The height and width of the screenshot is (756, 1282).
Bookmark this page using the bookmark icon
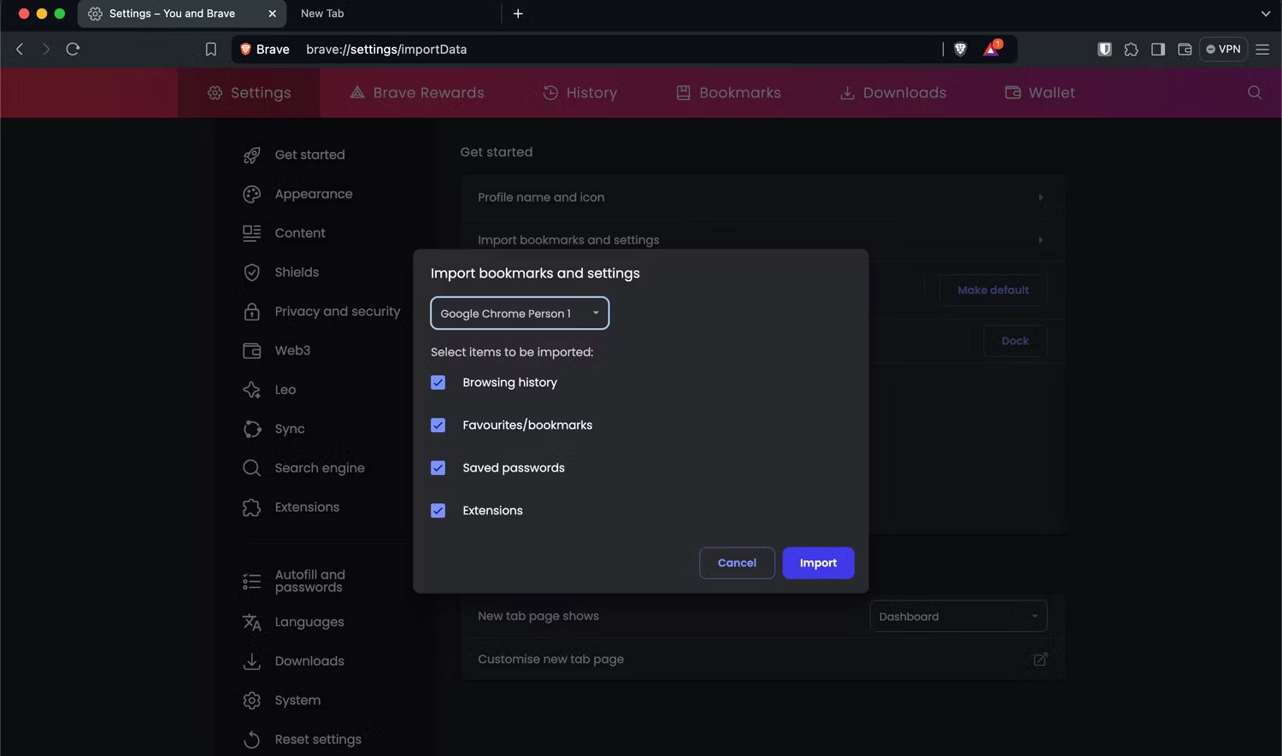tap(210, 50)
